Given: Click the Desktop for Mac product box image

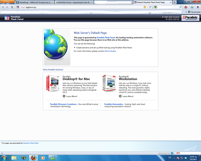Looking at the screenshot, I should coord(53,83).
